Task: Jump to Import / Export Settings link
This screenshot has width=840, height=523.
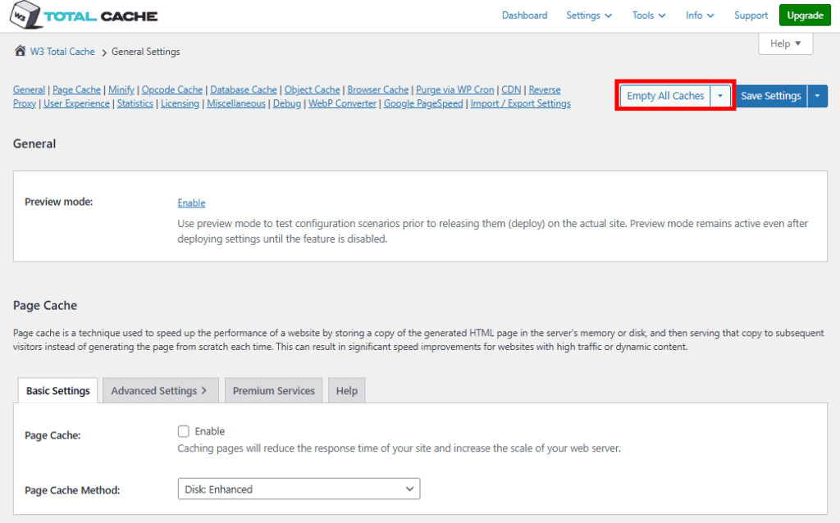Action: coord(520,103)
